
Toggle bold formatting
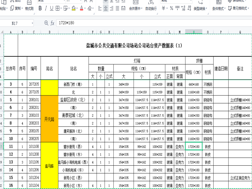[x=40, y=8]
